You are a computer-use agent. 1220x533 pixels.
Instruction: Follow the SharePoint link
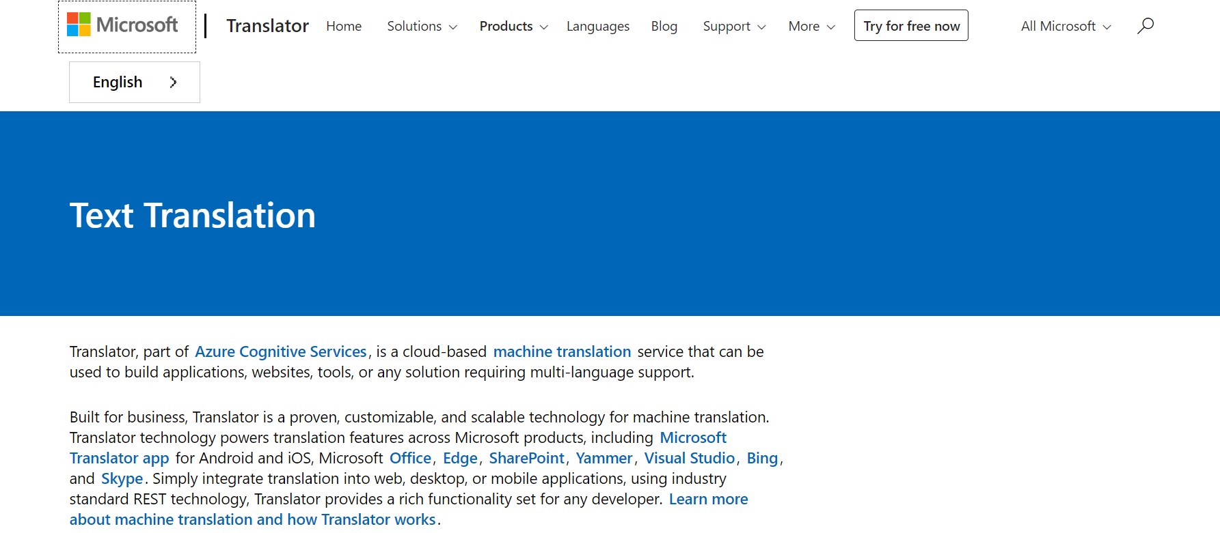point(526,458)
